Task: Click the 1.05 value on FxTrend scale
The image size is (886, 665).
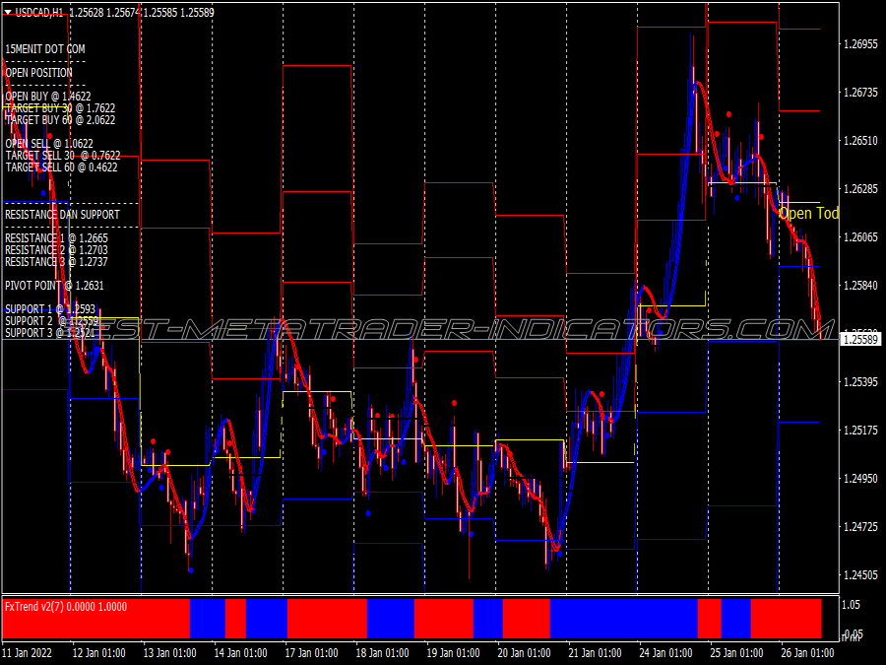Action: coord(851,605)
